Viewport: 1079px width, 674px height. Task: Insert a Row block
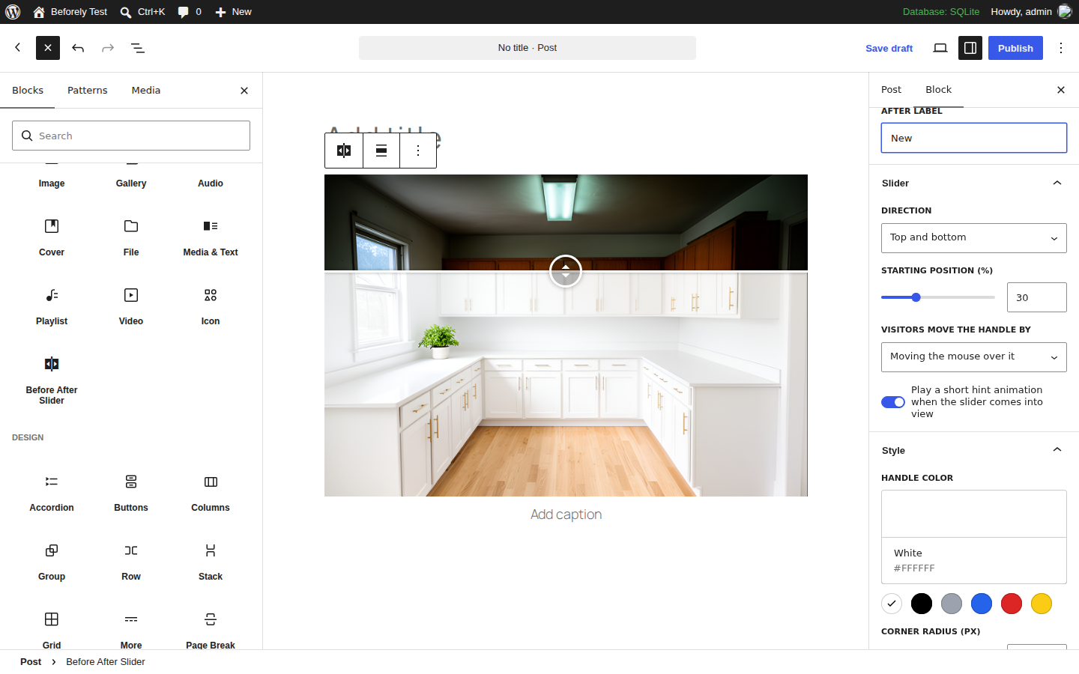coord(131,561)
